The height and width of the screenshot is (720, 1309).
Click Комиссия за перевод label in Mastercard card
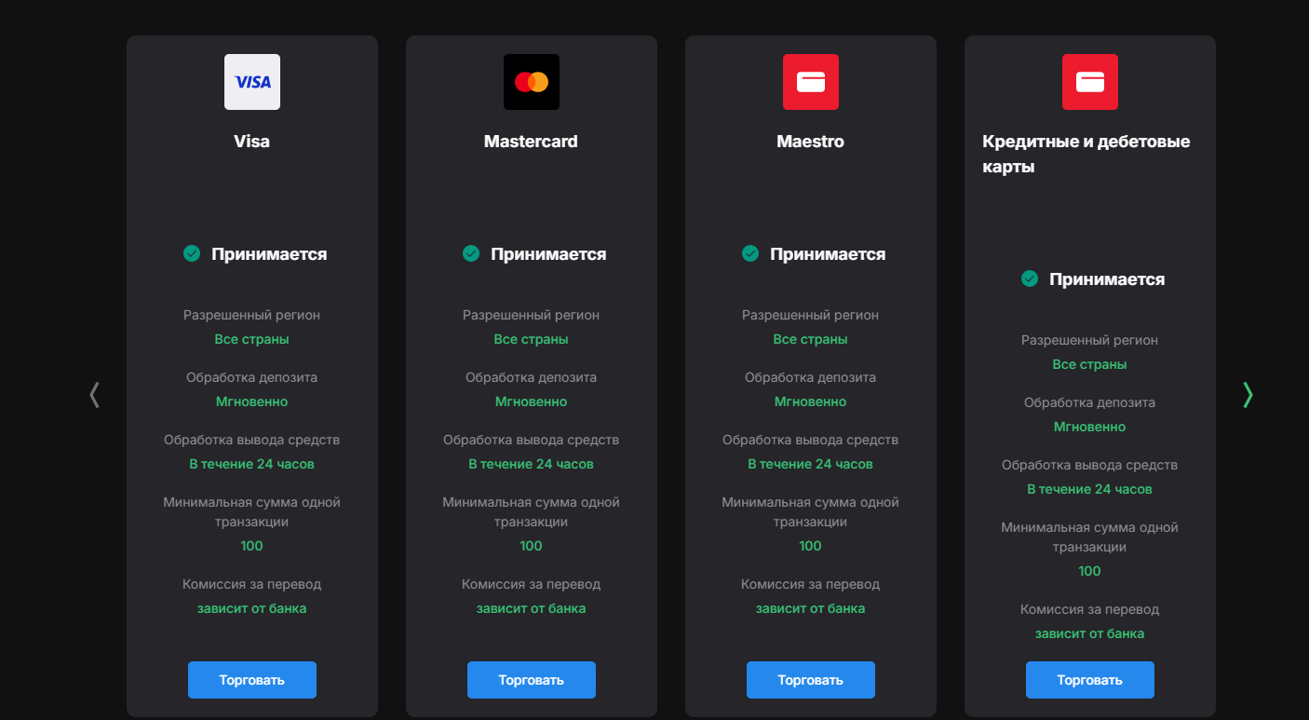tap(532, 584)
